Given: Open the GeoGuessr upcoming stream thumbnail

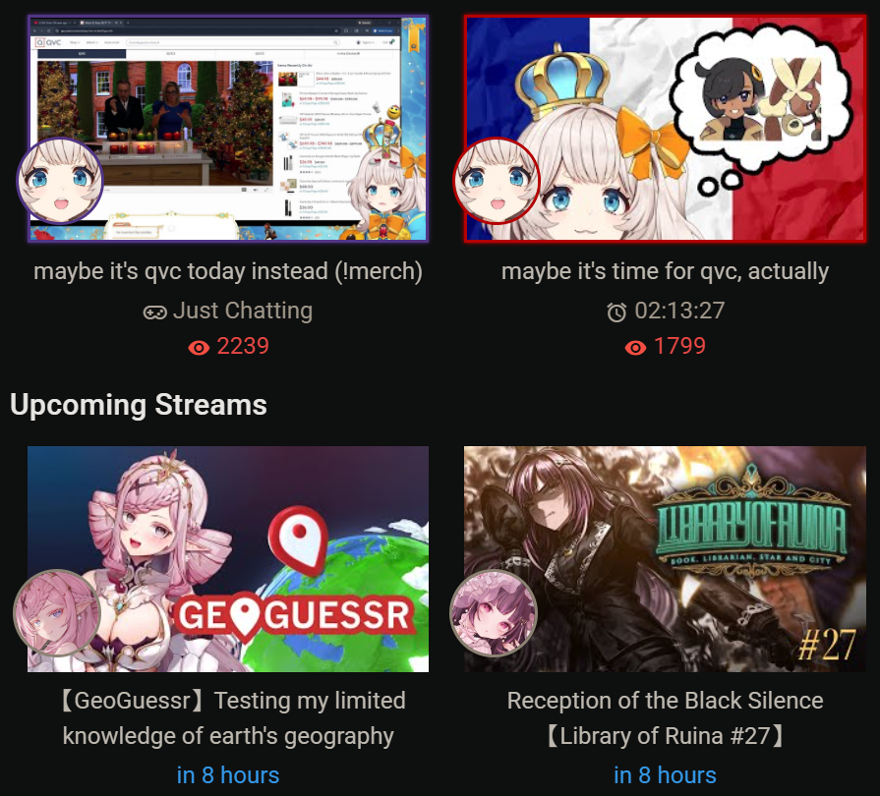Looking at the screenshot, I should click(x=228, y=559).
